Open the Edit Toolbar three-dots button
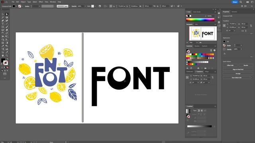The width and height of the screenshot is (255, 143). [x=5, y=78]
